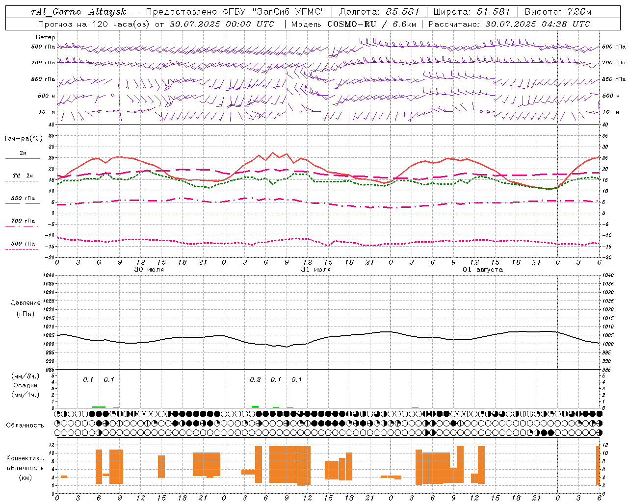Select the (мм/1ч.) precipitation unit label
Image resolution: width=628 pixels, height=502 pixels.
26,395
